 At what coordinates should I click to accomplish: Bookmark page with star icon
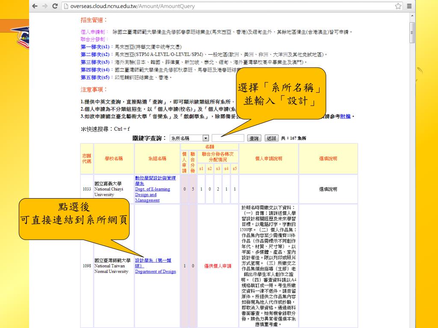[x=398, y=6]
